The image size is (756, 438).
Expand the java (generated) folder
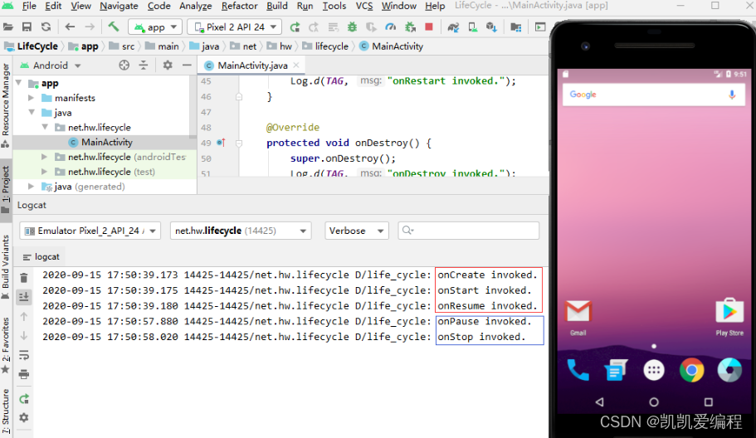32,187
